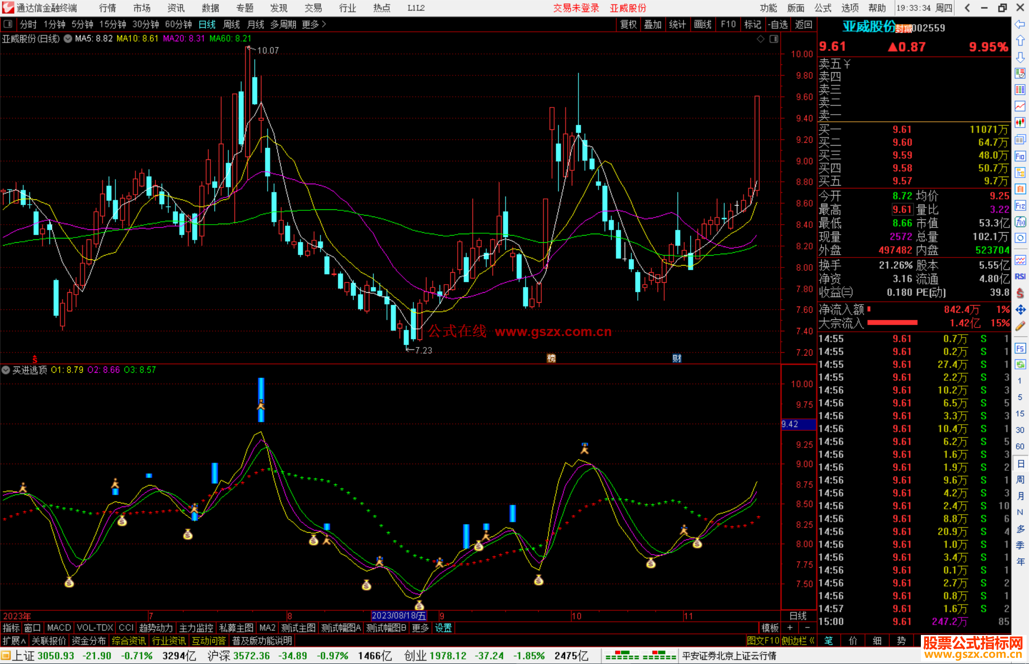Click the formula f(x) sidebar icon
1029x664 pixels.
pos(1020,222)
